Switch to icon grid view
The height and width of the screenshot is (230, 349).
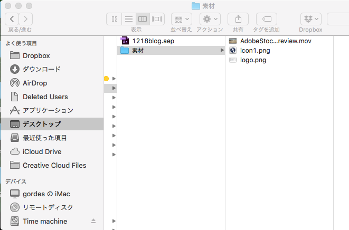(x=114, y=19)
